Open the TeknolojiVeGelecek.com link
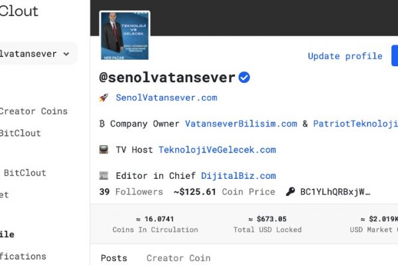 coord(218,150)
